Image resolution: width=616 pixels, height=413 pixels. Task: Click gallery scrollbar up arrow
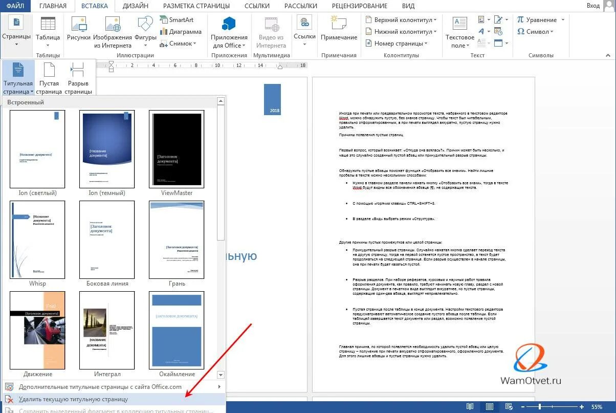(x=221, y=101)
